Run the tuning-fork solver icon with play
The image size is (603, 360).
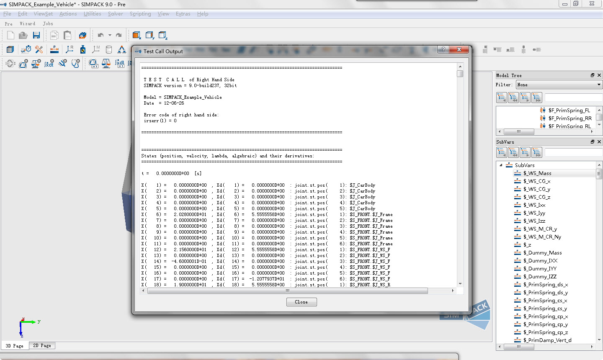point(62,64)
